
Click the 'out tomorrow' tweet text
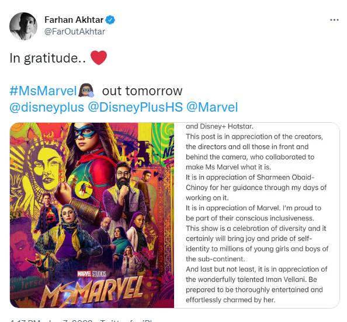point(142,91)
